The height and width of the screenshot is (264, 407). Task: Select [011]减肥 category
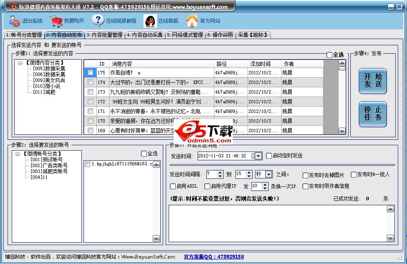coord(44,92)
